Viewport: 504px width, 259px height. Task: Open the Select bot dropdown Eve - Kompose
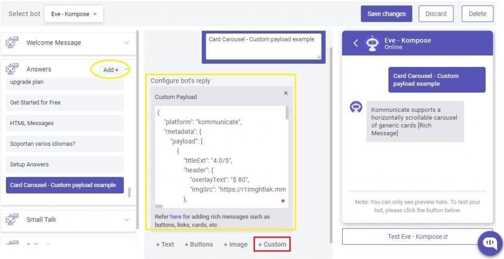(x=74, y=14)
